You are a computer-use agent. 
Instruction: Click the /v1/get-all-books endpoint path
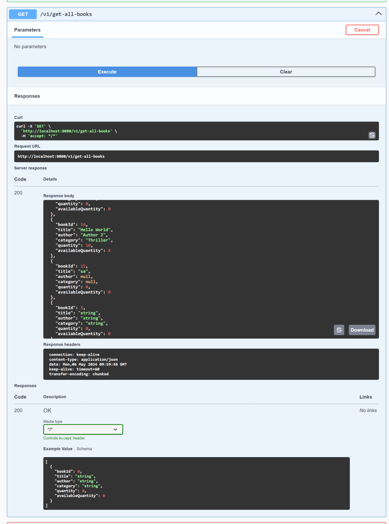(x=66, y=14)
